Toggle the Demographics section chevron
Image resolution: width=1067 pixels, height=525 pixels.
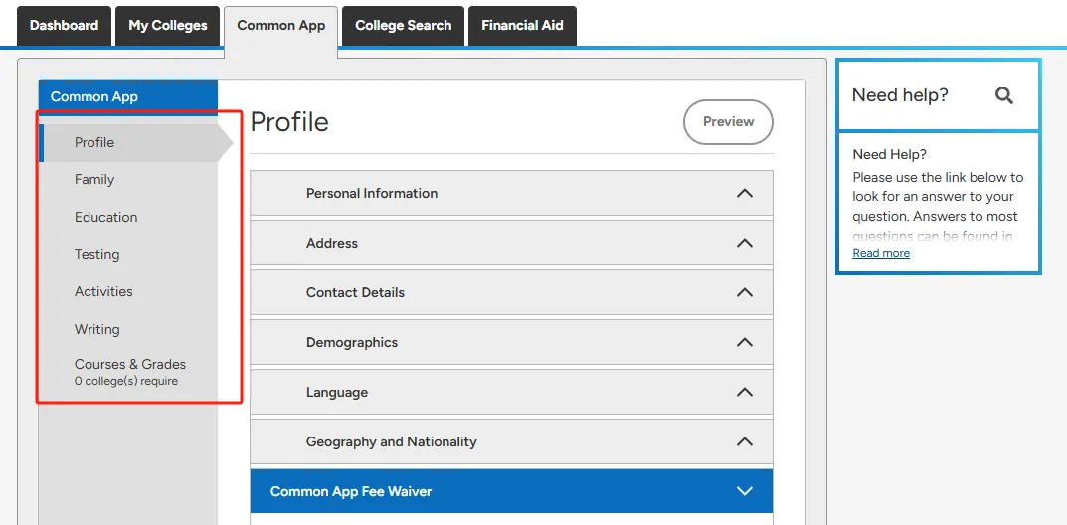point(744,342)
